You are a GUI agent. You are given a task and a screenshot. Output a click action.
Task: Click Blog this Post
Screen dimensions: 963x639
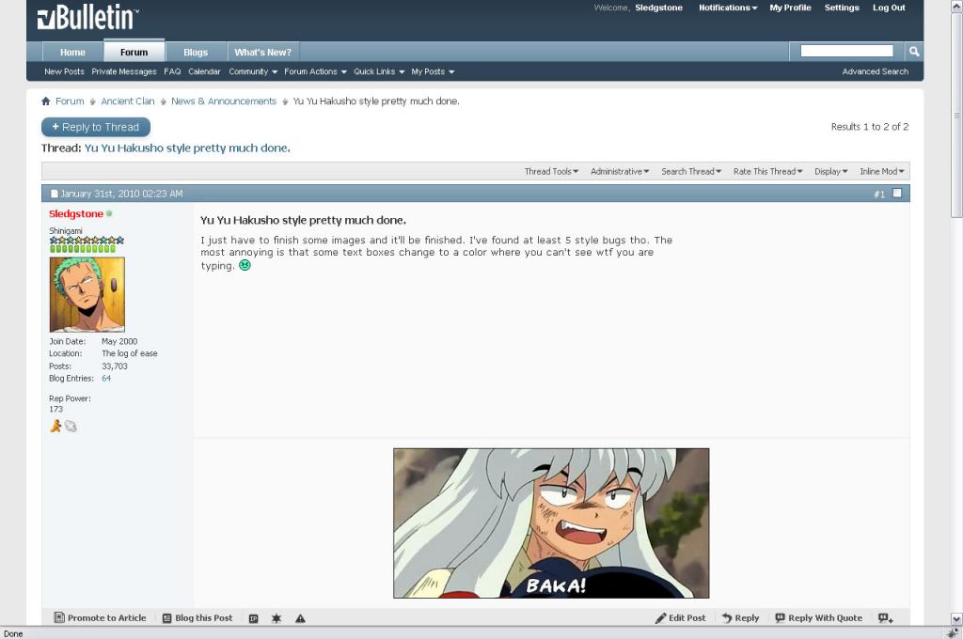197,618
